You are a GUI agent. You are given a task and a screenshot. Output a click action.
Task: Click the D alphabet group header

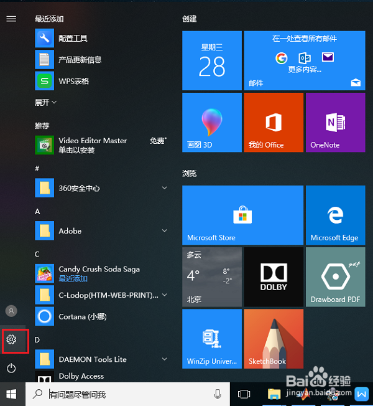37,340
